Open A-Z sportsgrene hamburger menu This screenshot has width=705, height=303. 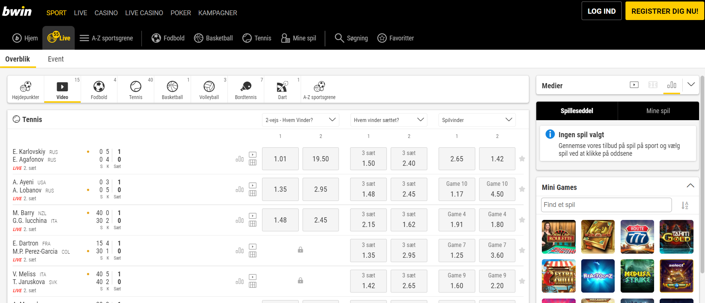106,38
